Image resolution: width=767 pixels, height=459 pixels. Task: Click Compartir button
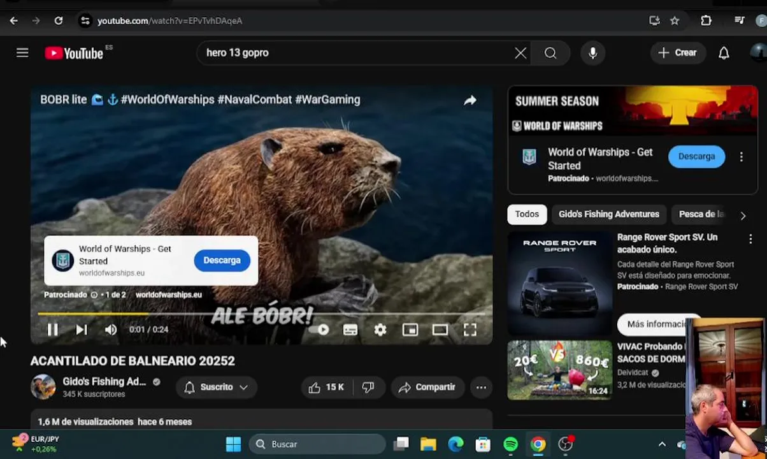click(x=427, y=387)
